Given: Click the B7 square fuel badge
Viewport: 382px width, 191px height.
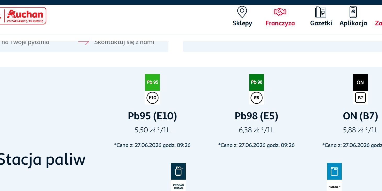Looking at the screenshot, I should click(x=361, y=98).
